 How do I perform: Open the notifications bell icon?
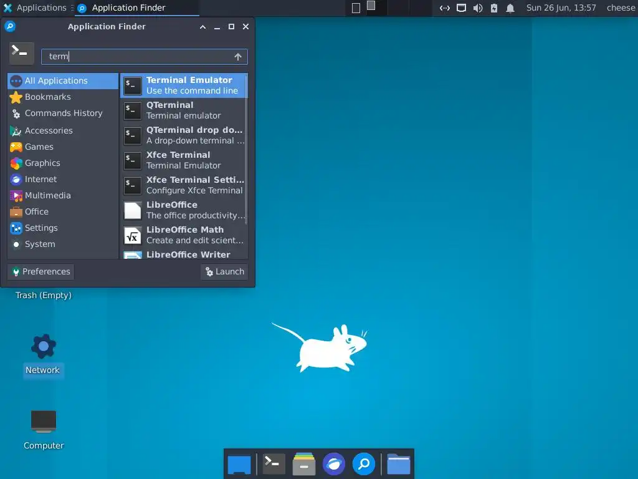(x=510, y=7)
